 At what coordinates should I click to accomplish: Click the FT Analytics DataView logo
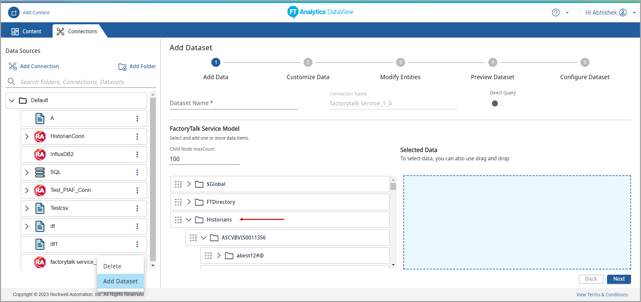tap(320, 12)
